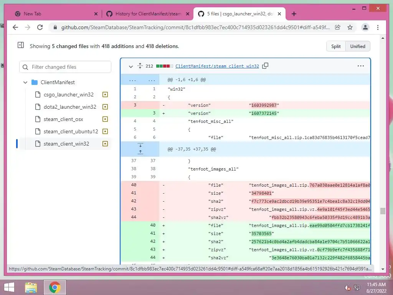Share this page icon in address bar
393x295 pixels.
click(338, 27)
